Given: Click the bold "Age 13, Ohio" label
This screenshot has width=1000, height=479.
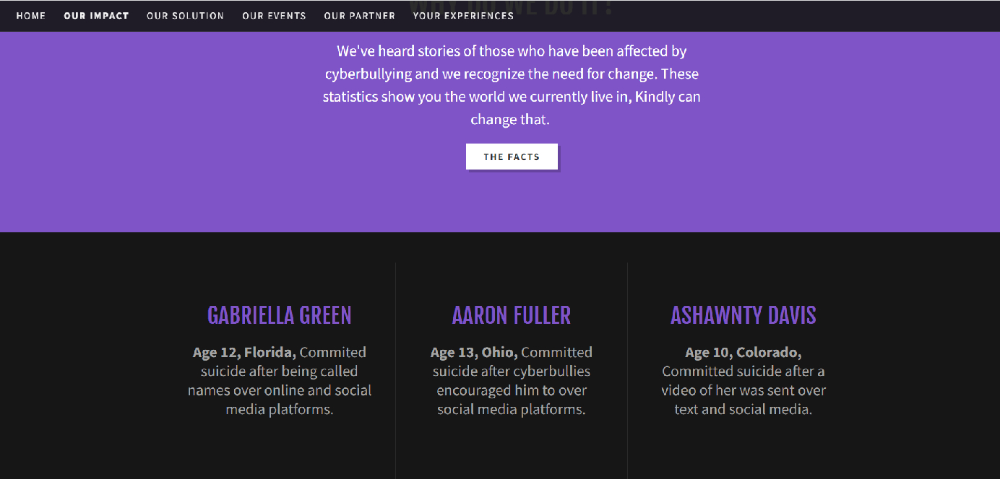Looking at the screenshot, I should click(x=473, y=353).
